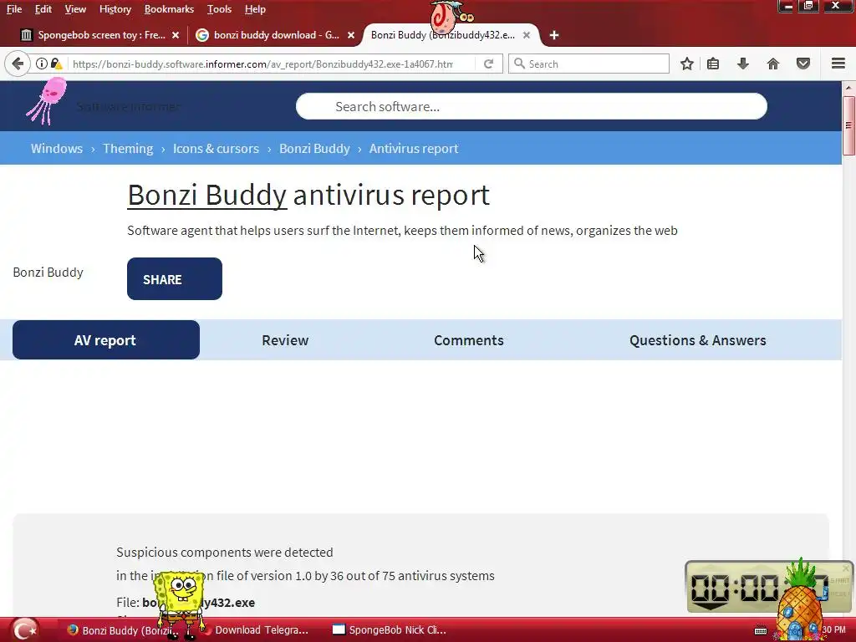The width and height of the screenshot is (856, 642).
Task: Open the View menu
Action: click(75, 9)
